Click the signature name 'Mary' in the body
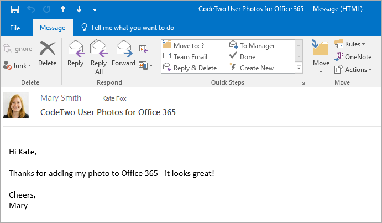 [18, 206]
